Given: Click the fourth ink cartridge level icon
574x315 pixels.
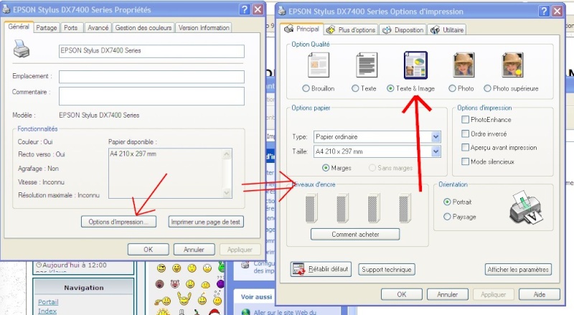Looking at the screenshot, I should click(405, 208).
